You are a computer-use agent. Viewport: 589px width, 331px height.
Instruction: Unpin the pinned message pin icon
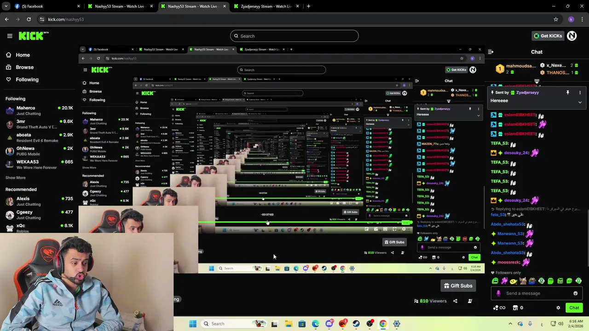point(568,92)
